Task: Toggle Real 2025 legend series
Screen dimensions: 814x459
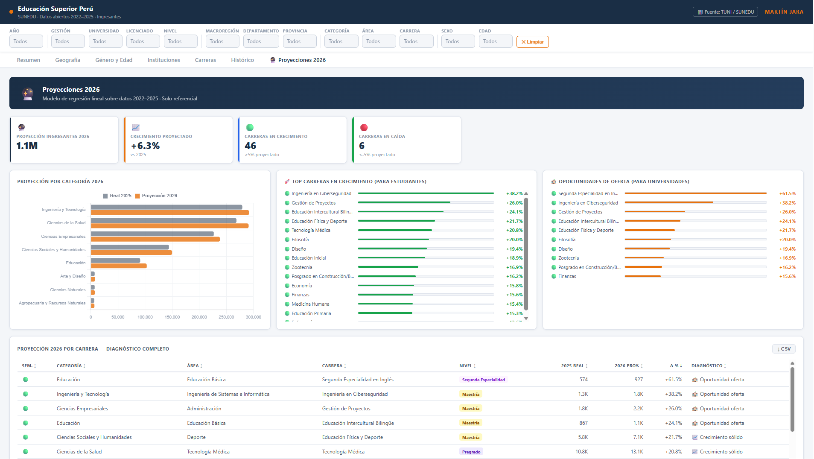Action: tap(117, 196)
